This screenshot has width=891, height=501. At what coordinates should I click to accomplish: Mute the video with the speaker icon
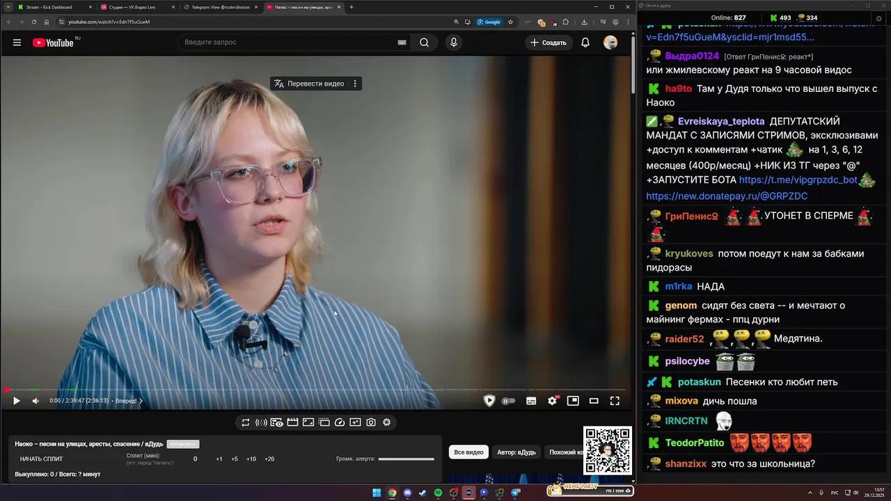coord(36,401)
